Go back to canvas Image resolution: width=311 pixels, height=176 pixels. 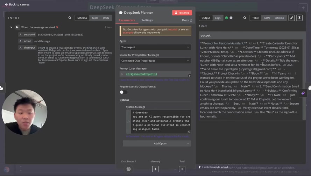[x=17, y=4]
